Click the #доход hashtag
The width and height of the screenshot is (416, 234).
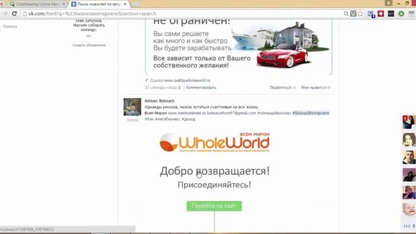[188, 119]
